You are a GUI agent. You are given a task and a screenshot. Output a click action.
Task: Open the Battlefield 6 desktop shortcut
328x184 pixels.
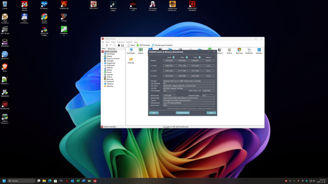point(5,93)
